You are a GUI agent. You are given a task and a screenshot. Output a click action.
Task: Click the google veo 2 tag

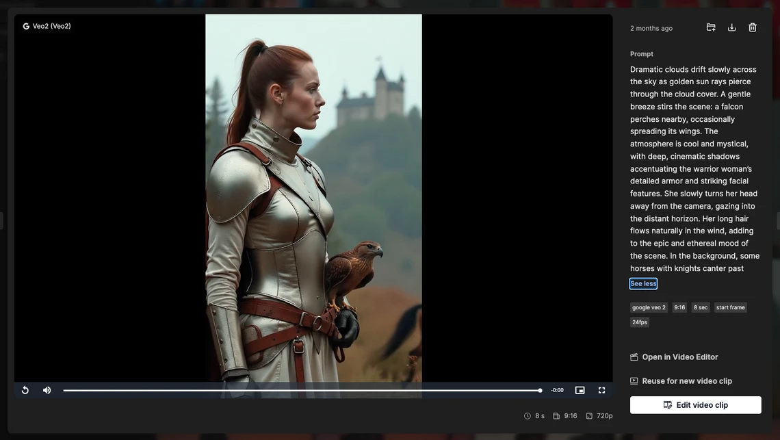(649, 307)
